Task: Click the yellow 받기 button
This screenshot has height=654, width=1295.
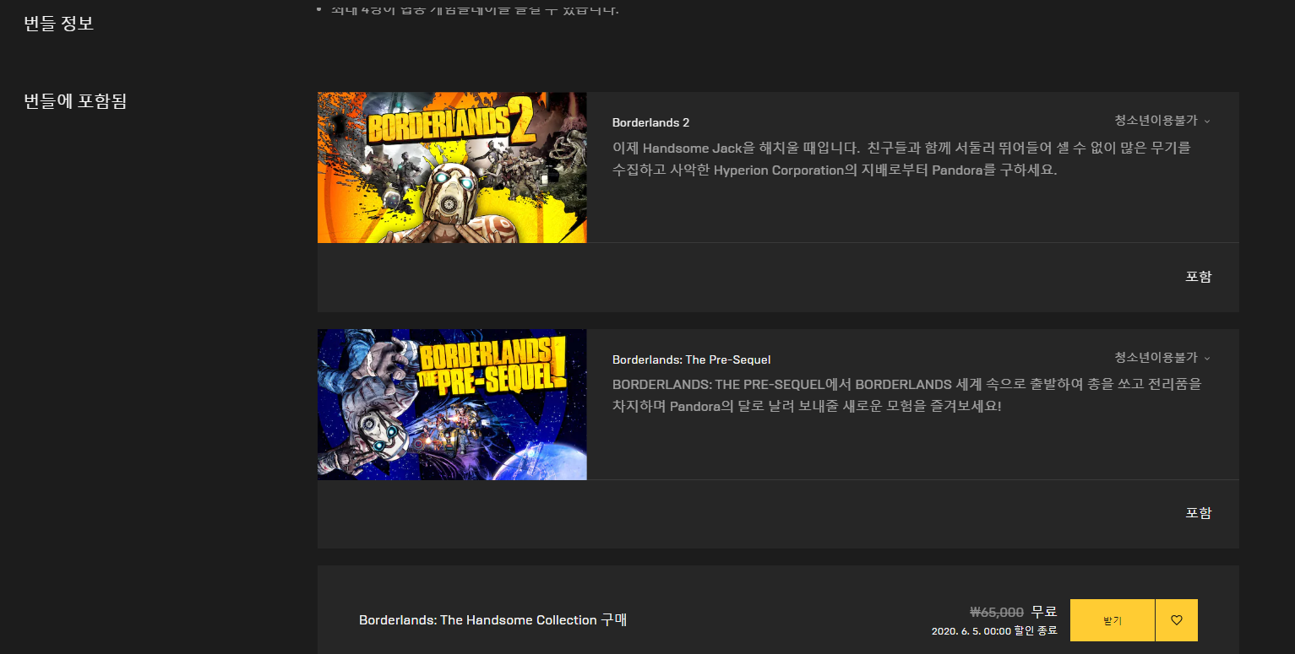Action: tap(1112, 620)
